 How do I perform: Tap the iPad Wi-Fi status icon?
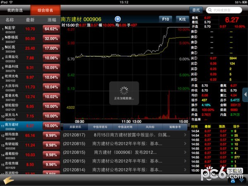point(11,2)
